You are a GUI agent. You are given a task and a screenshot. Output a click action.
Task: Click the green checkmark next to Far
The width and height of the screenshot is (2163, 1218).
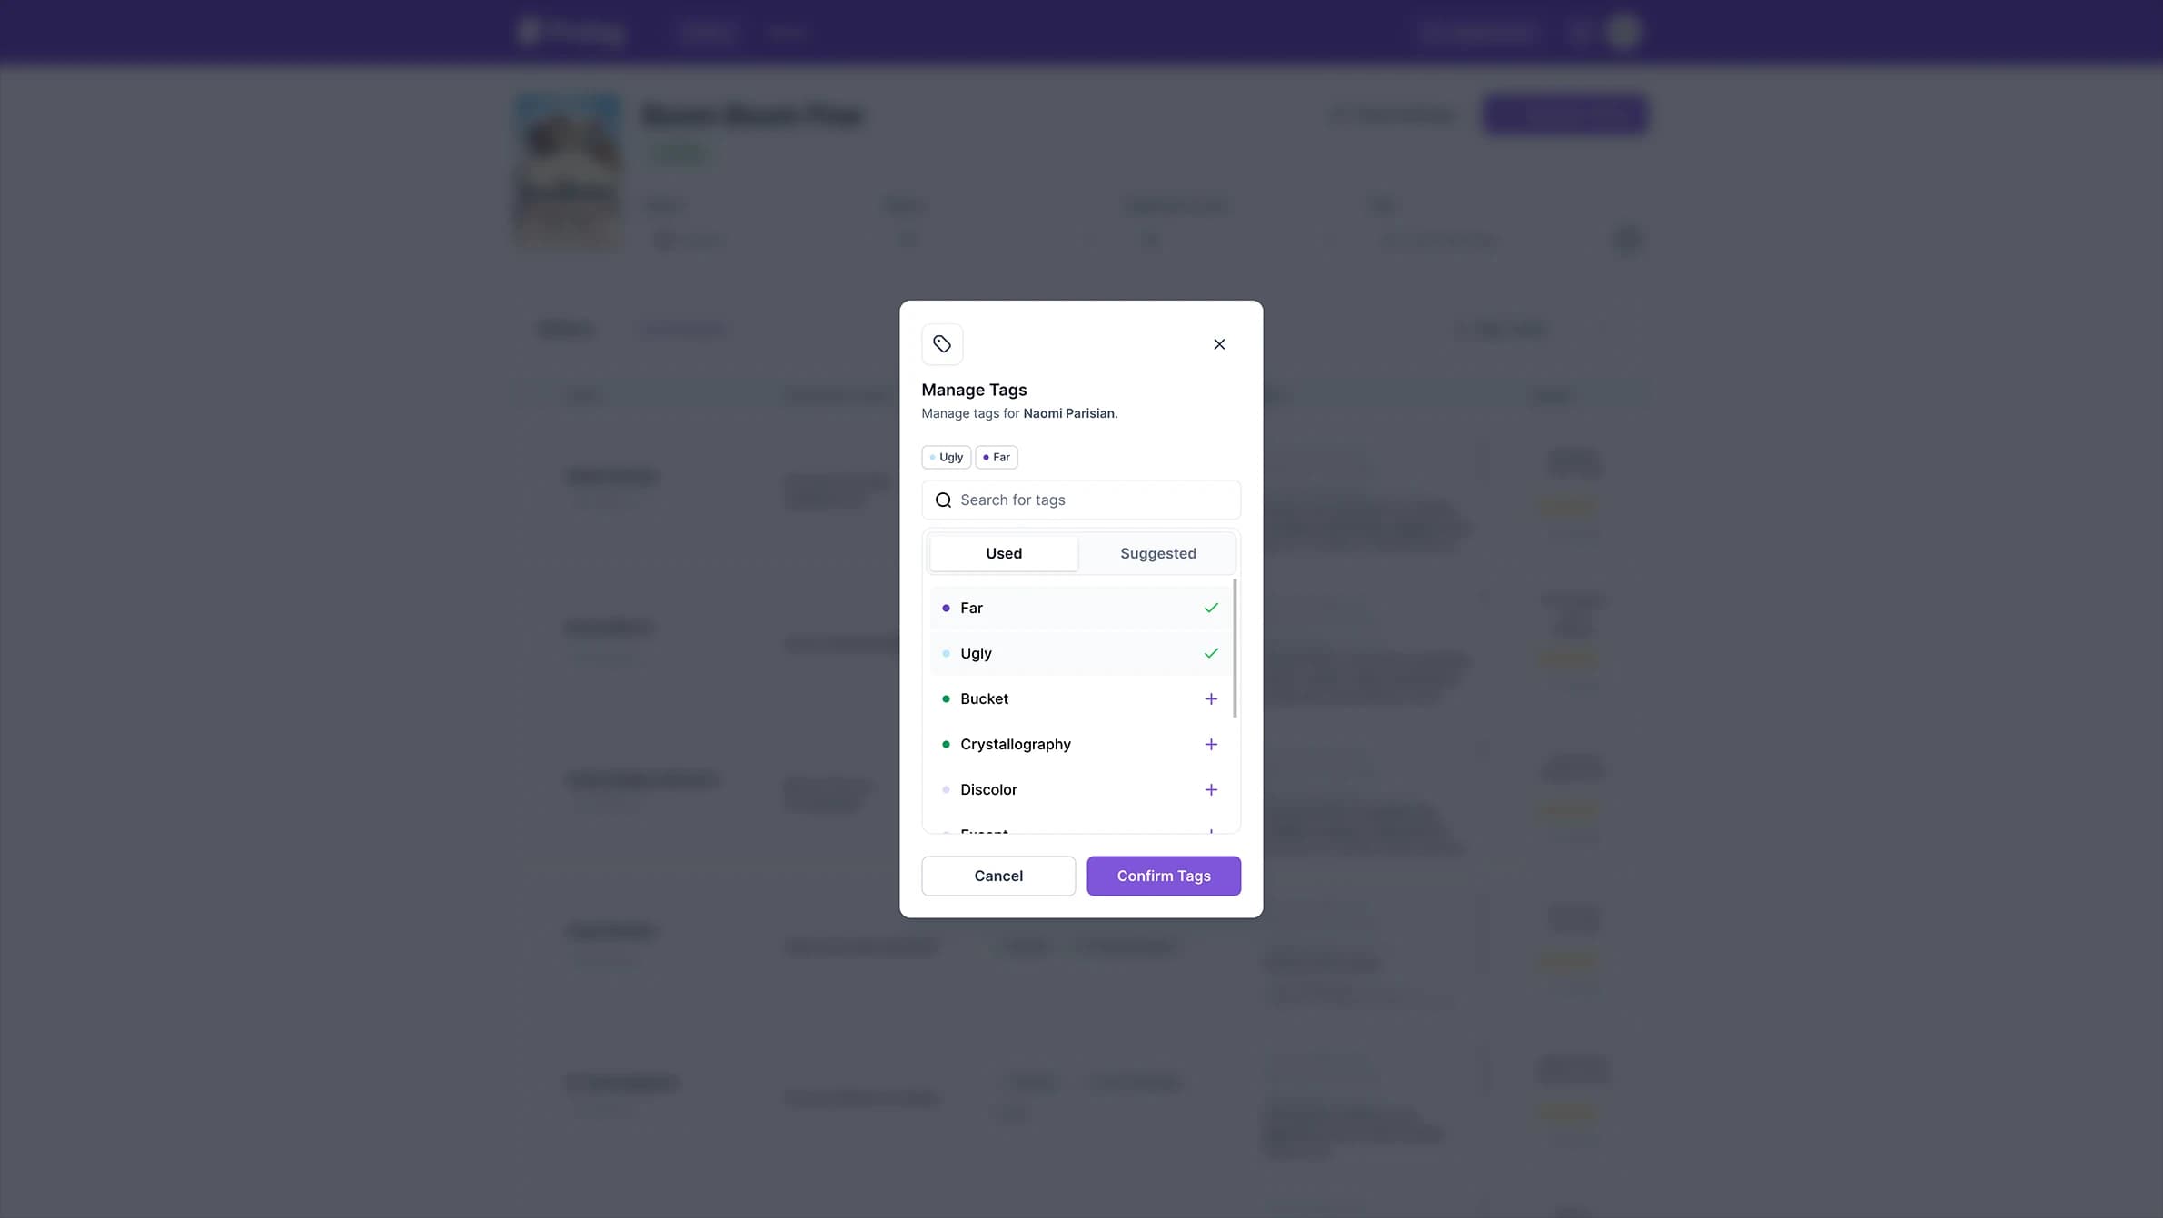[1211, 608]
